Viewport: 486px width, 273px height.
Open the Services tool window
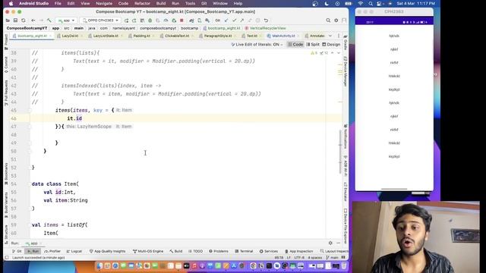coord(268,251)
